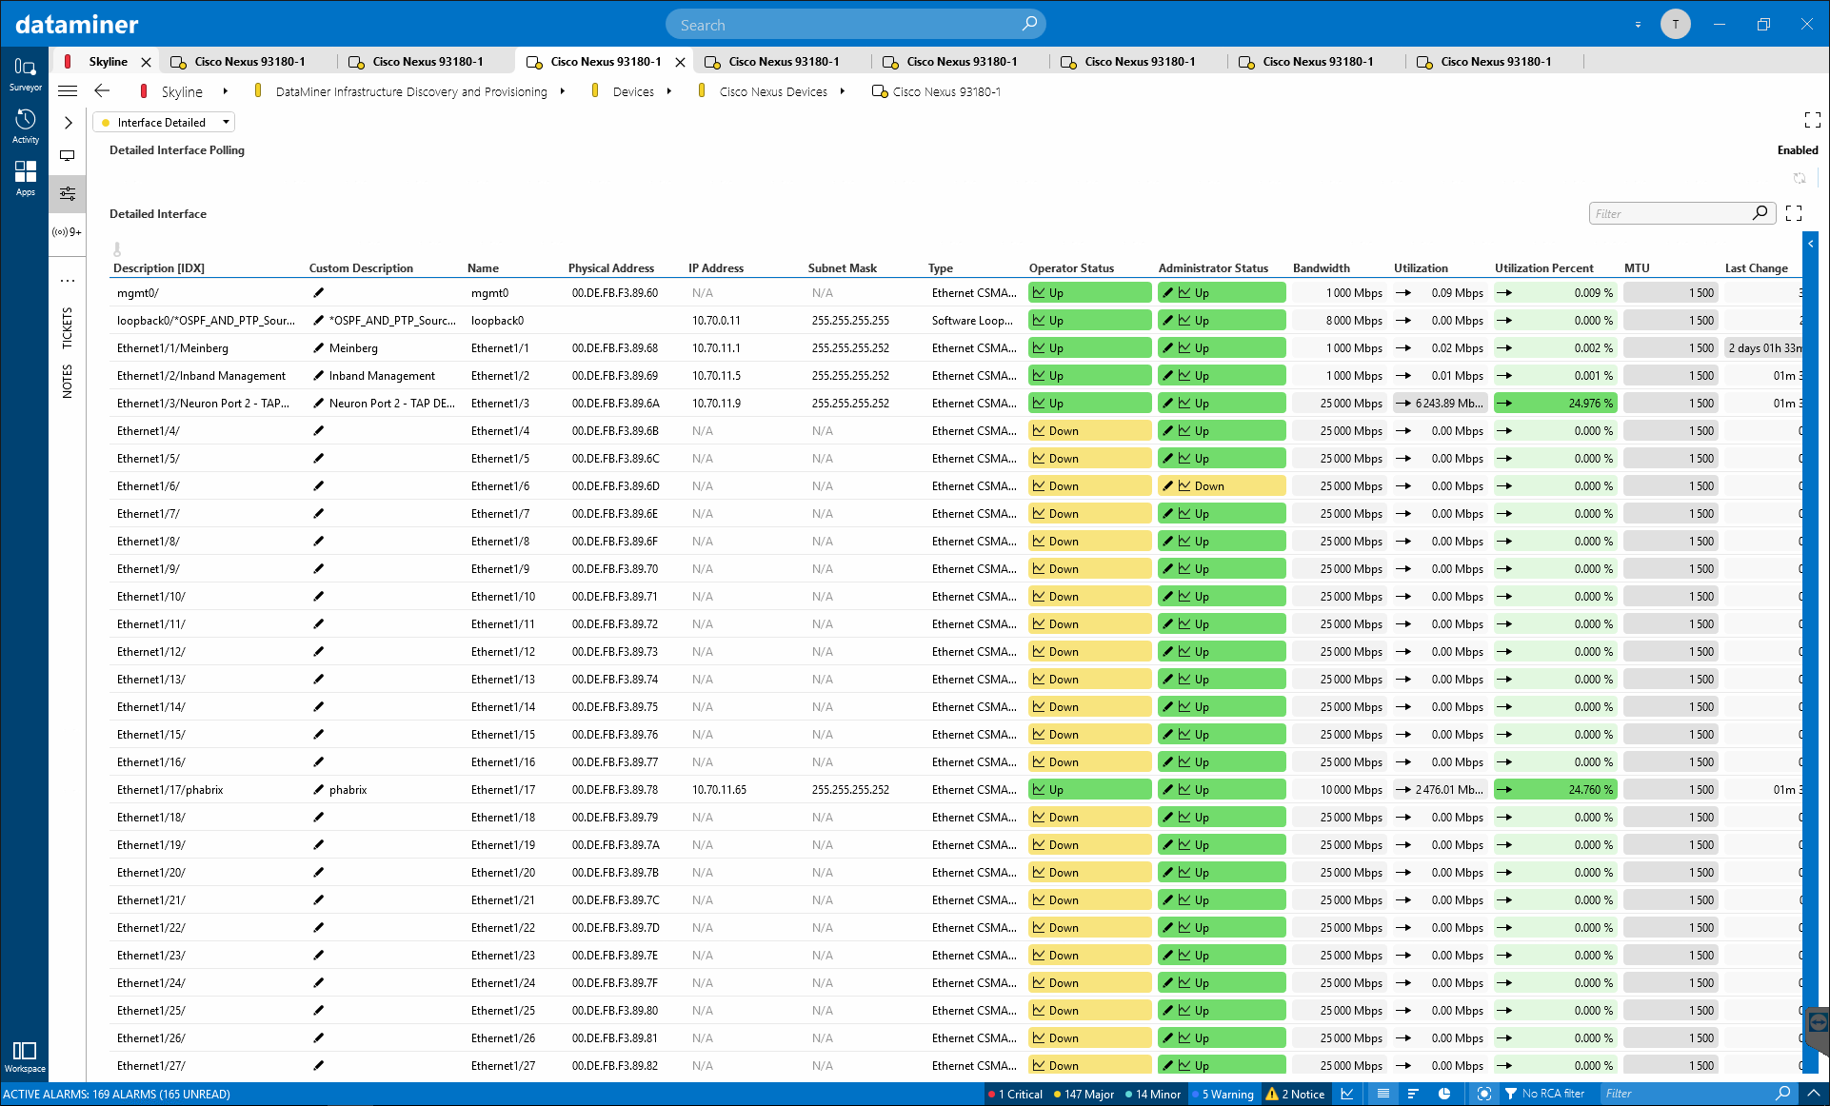
Task: Toggle the 1 Critical alarm filter
Action: coord(1015,1094)
